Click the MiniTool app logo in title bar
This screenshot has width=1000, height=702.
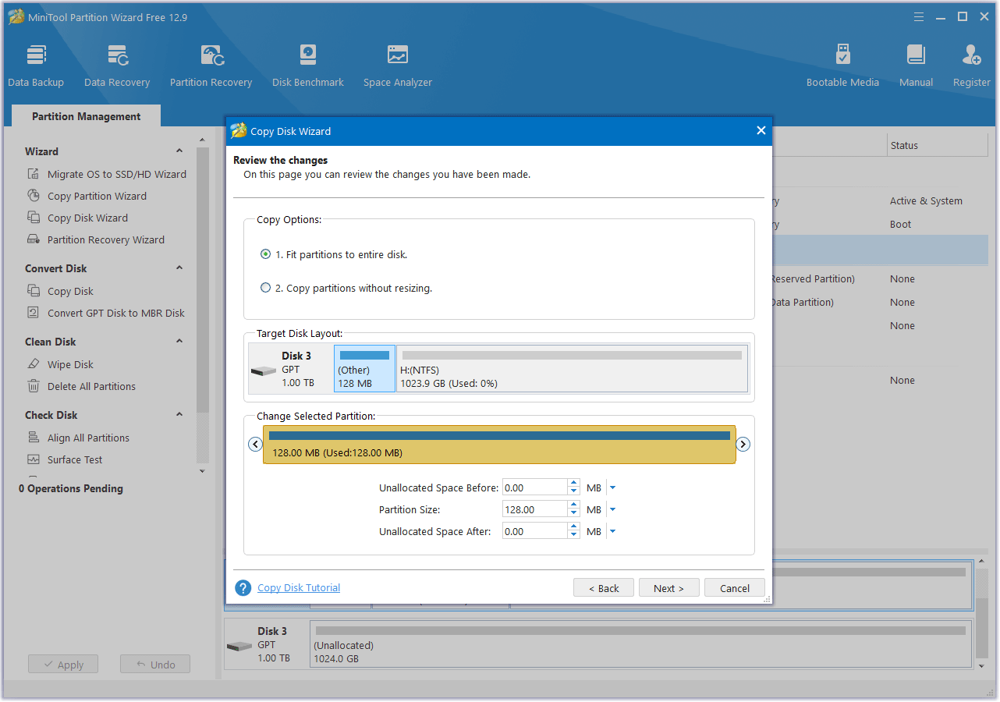click(x=16, y=16)
